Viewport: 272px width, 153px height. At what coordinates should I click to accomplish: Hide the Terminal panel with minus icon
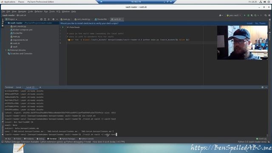click(x=266, y=87)
